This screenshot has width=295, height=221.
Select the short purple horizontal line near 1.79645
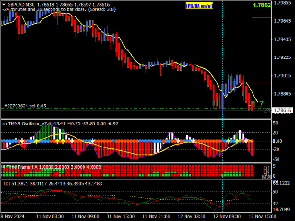tap(261, 17)
